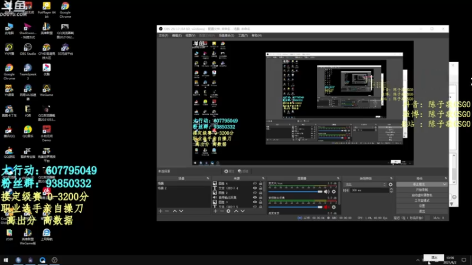Toggle visibility eye of 图像 3 source
The height and width of the screenshot is (265, 472).
tap(255, 202)
